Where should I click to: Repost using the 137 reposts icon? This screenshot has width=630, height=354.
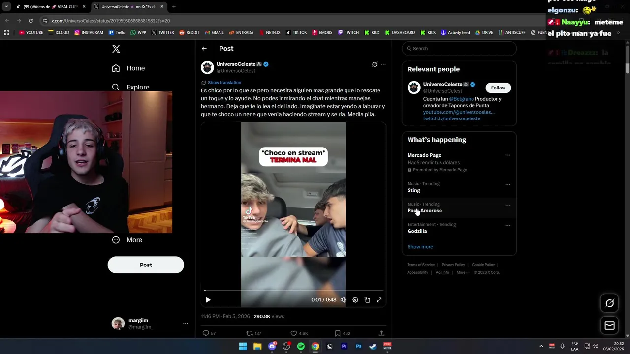(x=250, y=333)
